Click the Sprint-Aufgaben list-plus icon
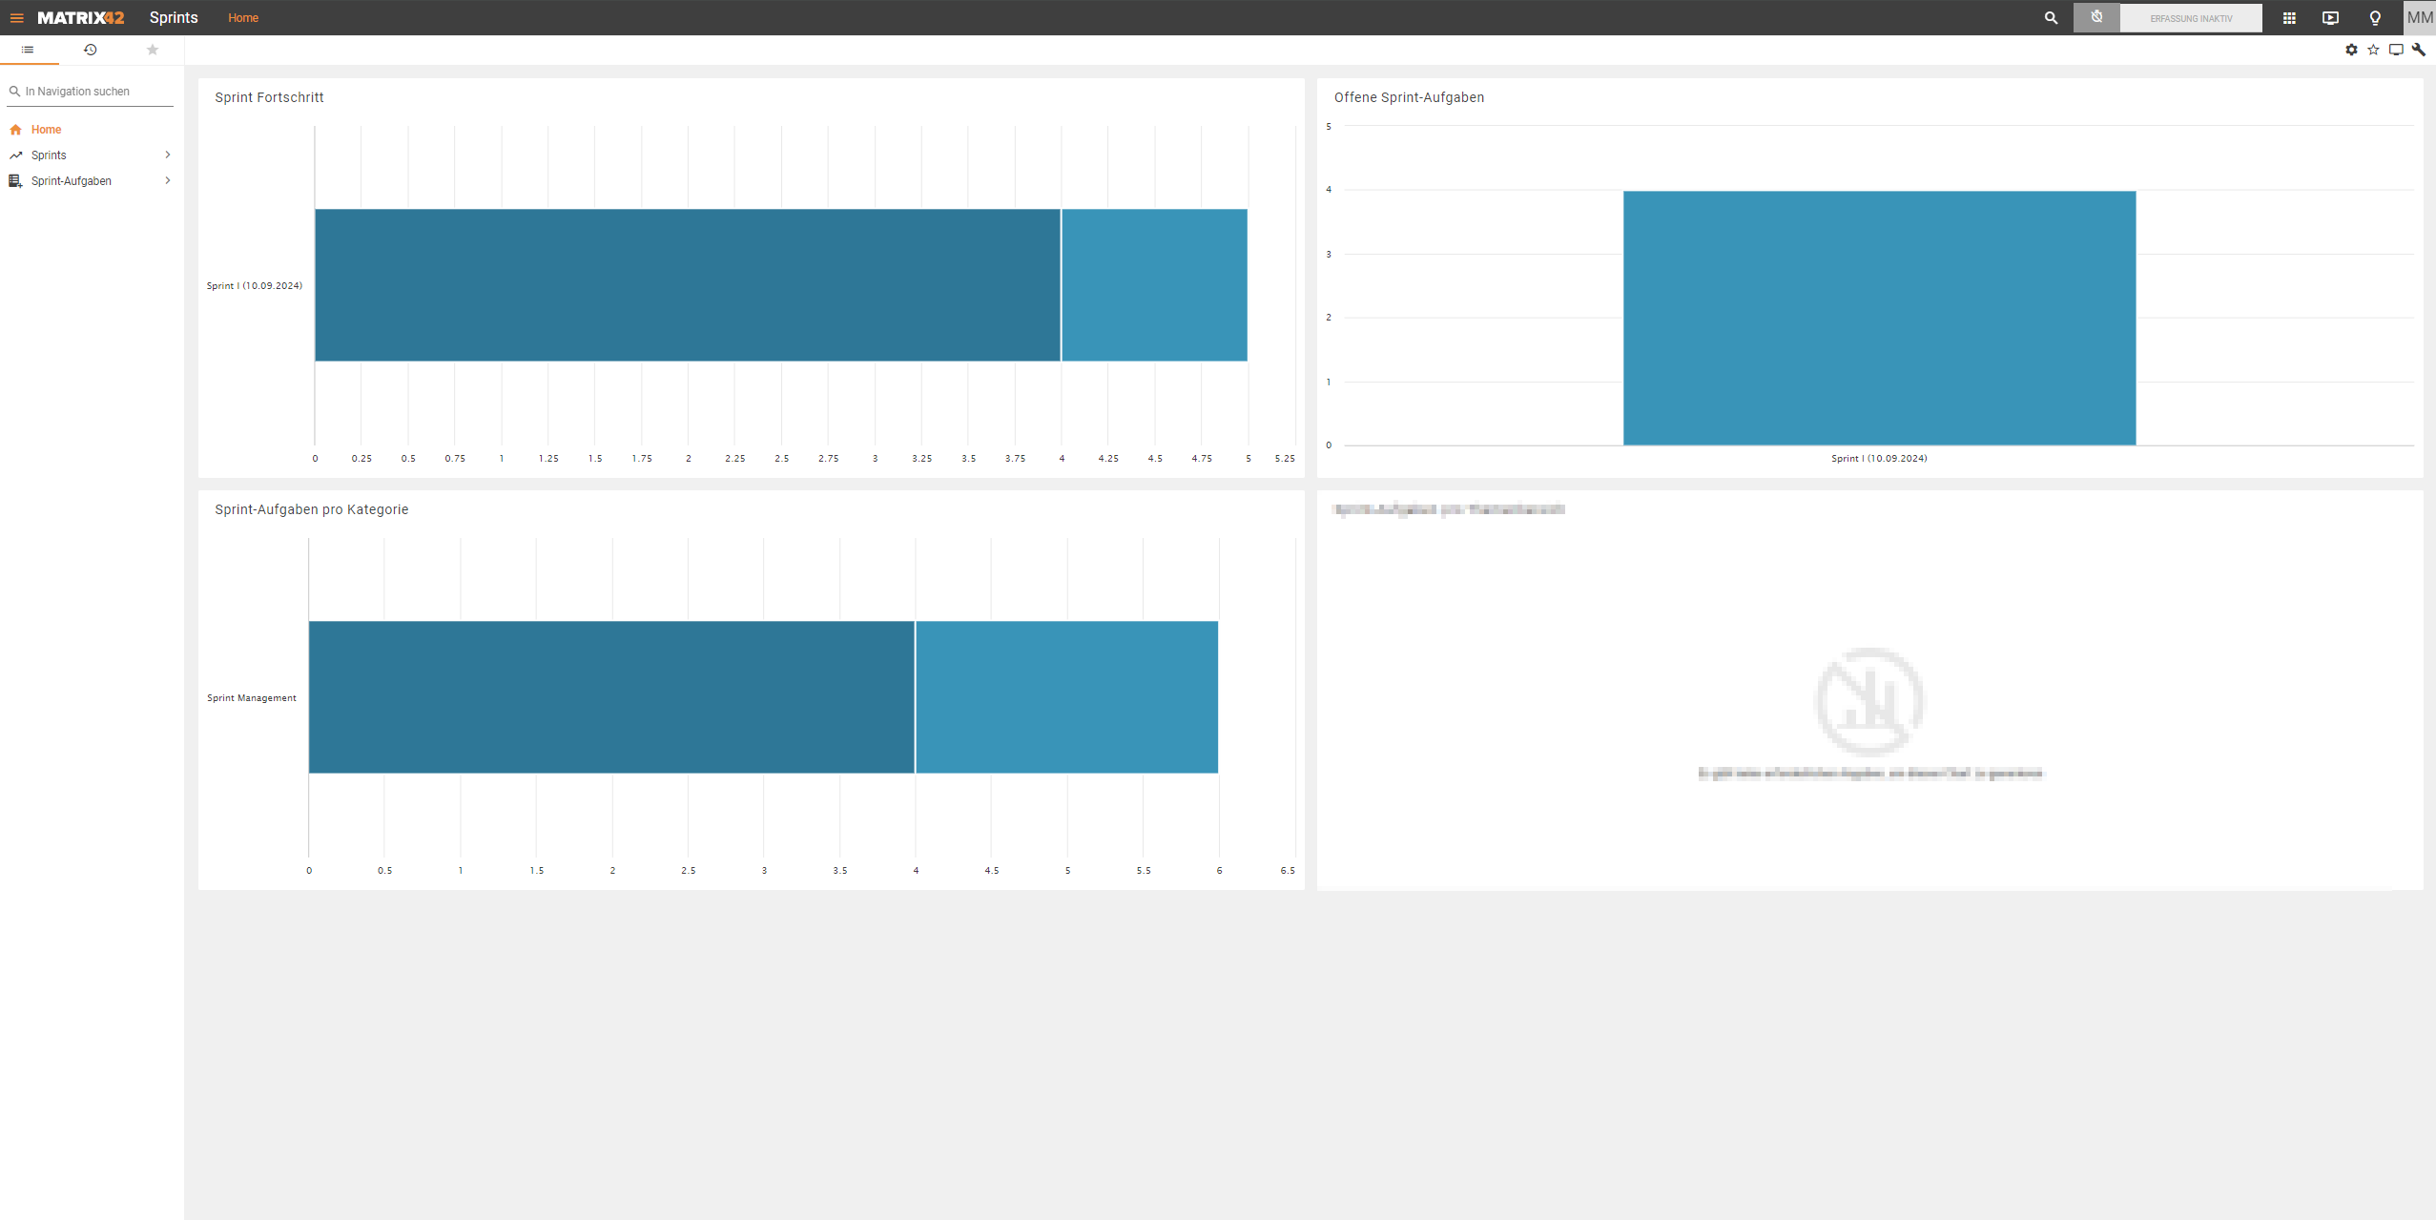 point(15,181)
